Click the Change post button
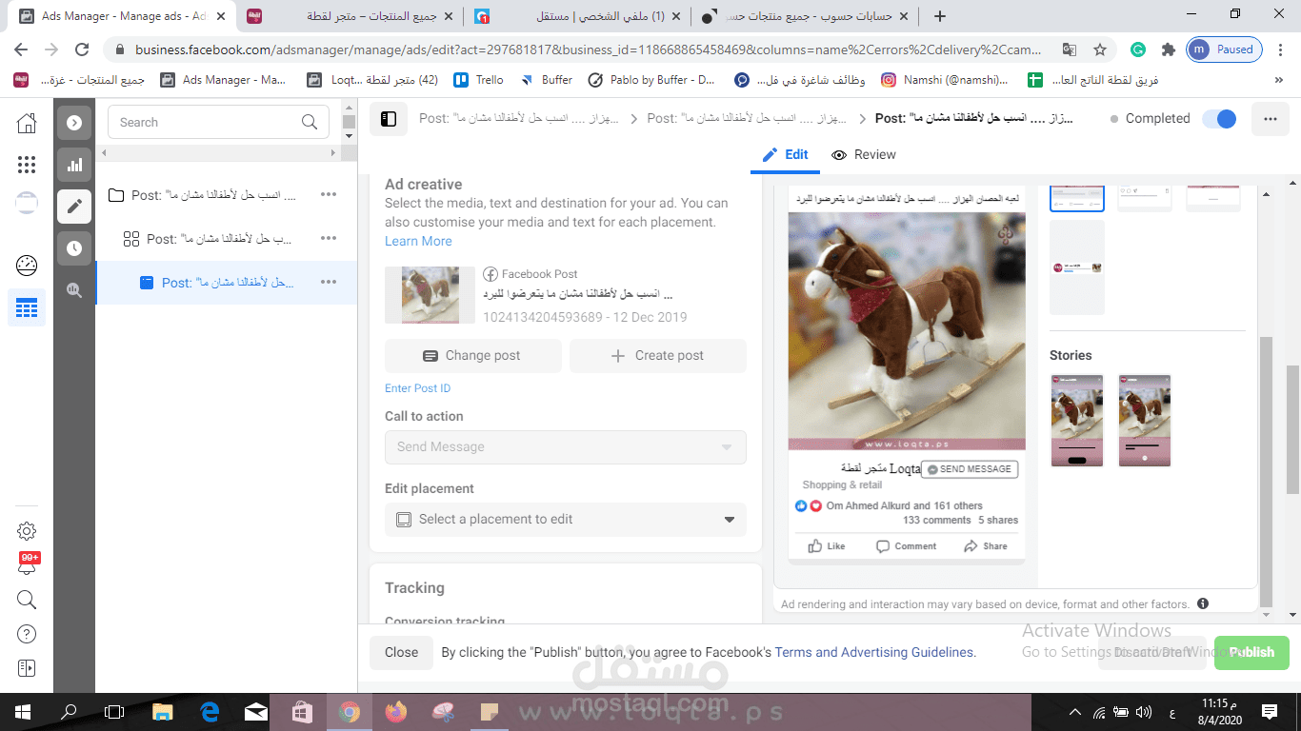Screen dimensions: 1301x731 tap(471, 356)
